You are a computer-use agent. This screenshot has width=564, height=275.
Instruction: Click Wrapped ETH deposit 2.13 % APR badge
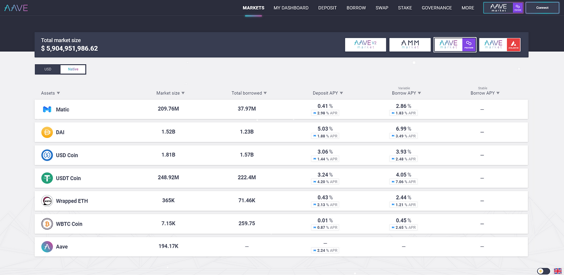pos(325,205)
